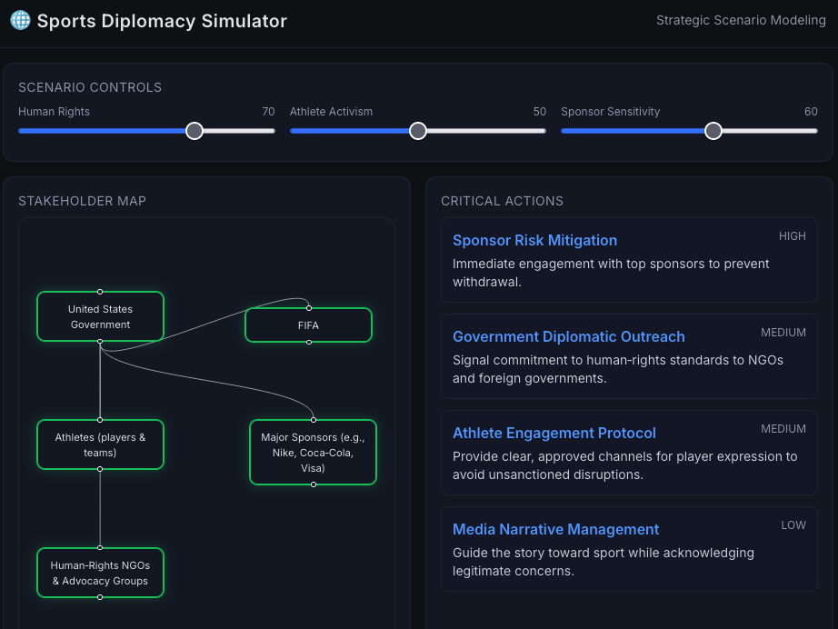The image size is (838, 629).
Task: Click the Athlete Activism value 50
Action: (540, 112)
